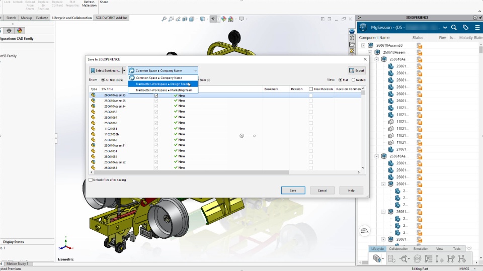The width and height of the screenshot is (483, 271).
Task: Click the circular arrows icon in Lifecycle toolbar
Action: pyautogui.click(x=417, y=258)
